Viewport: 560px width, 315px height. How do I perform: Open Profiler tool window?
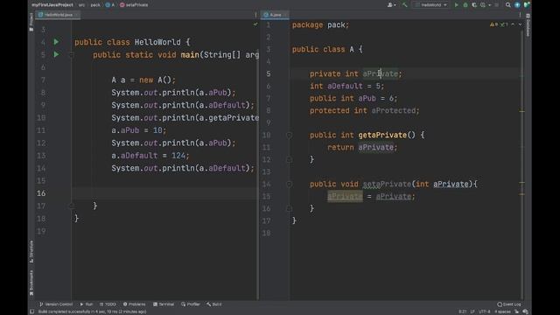tap(191, 304)
